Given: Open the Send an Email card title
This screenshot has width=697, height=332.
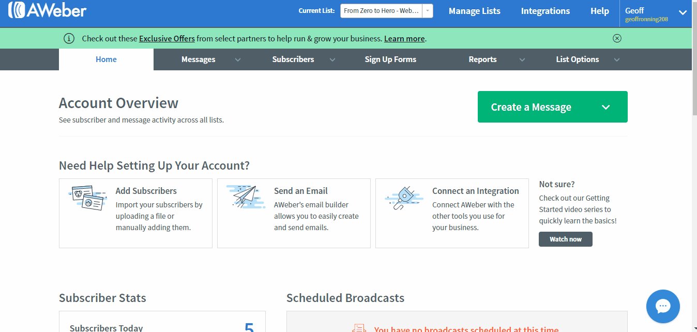Looking at the screenshot, I should [301, 191].
